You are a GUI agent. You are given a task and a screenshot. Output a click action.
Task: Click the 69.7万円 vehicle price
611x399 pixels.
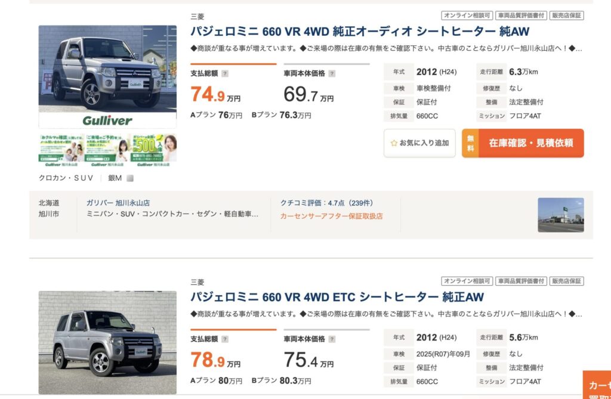coord(308,94)
